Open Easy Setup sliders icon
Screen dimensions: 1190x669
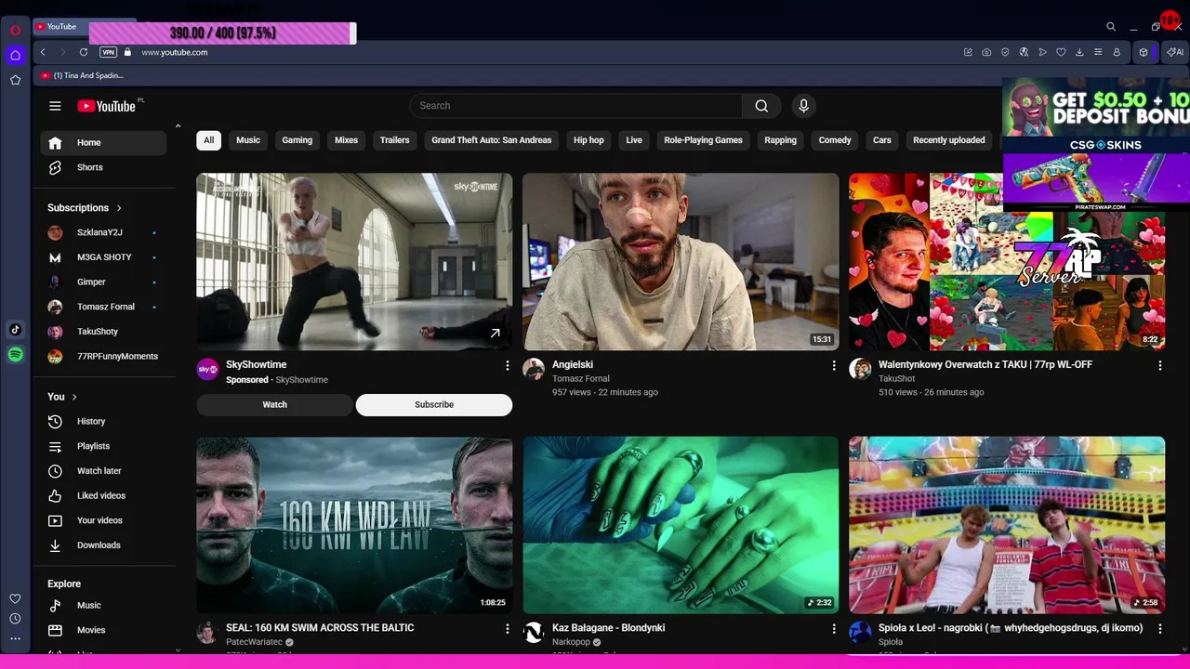coord(1098,52)
